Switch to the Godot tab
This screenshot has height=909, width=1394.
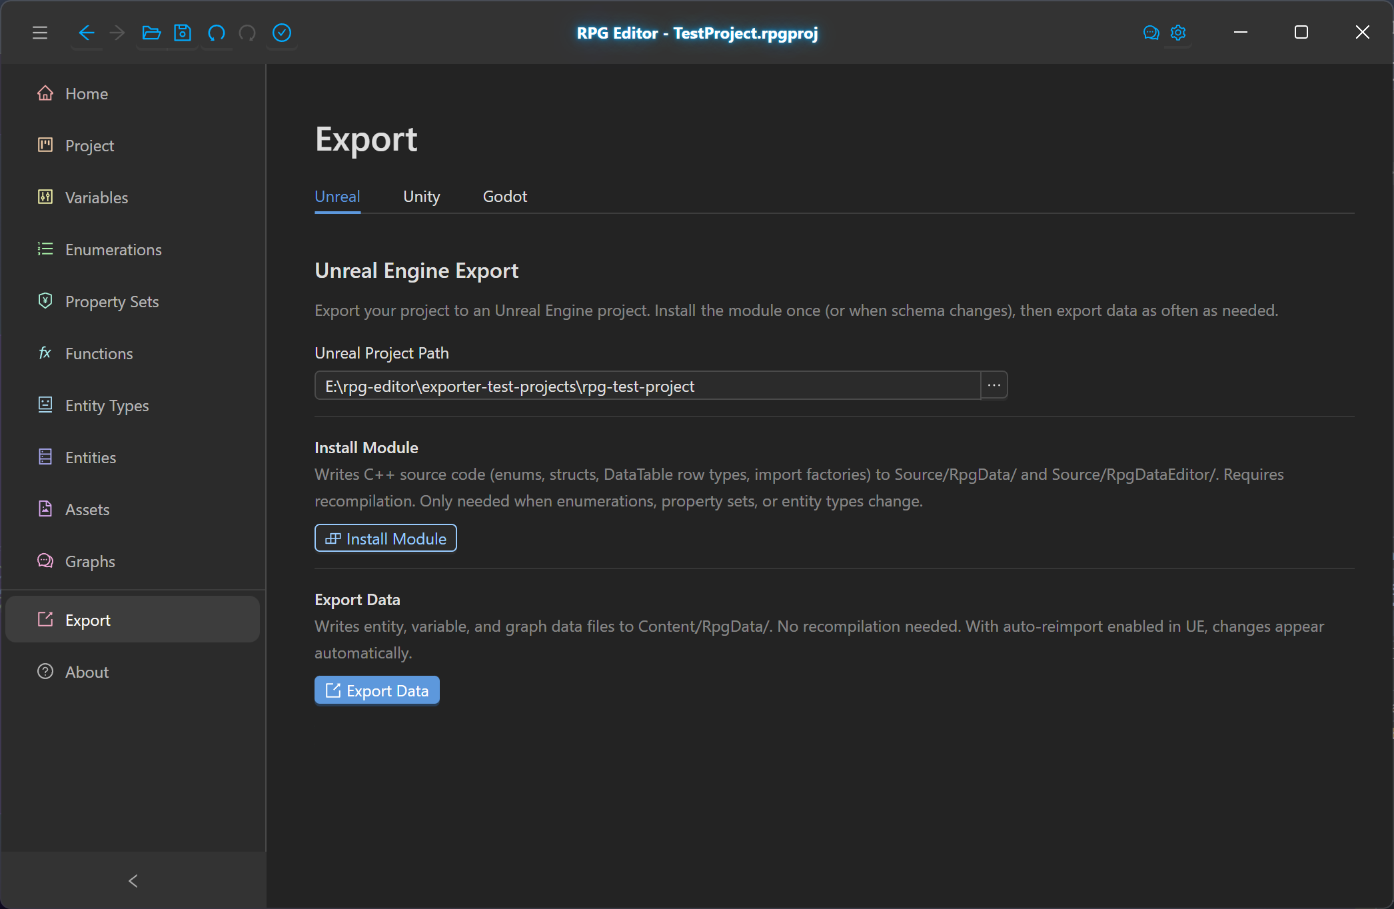505,197
